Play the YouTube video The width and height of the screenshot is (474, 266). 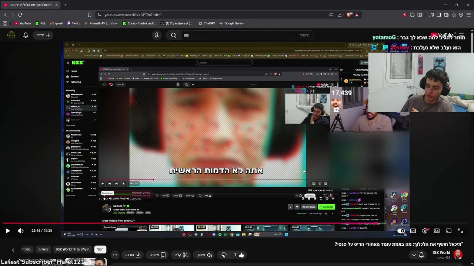coord(8,231)
